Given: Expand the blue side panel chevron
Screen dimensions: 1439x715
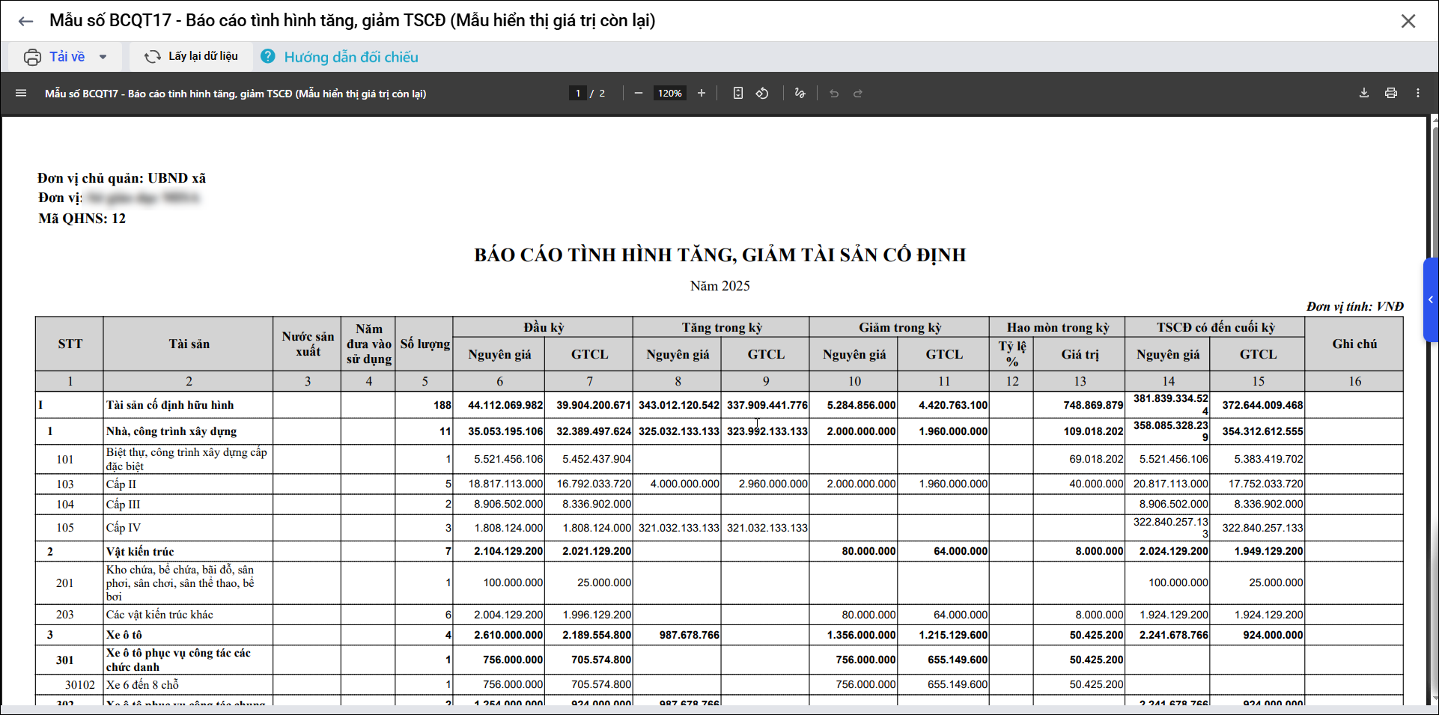Looking at the screenshot, I should pos(1430,299).
